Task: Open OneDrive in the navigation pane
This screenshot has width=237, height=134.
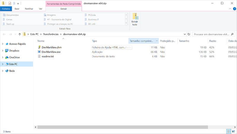Action: coord(14,57)
